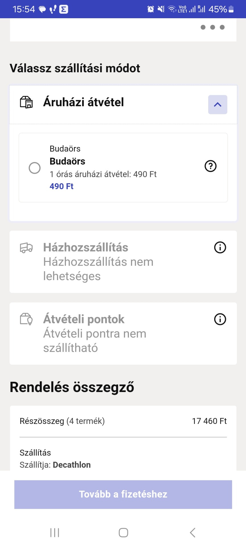
Task: Open the Házhozszállítás info icon
Action: (x=220, y=247)
